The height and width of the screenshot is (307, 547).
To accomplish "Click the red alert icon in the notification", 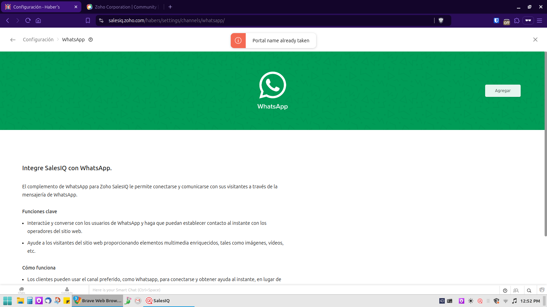I will click(238, 41).
